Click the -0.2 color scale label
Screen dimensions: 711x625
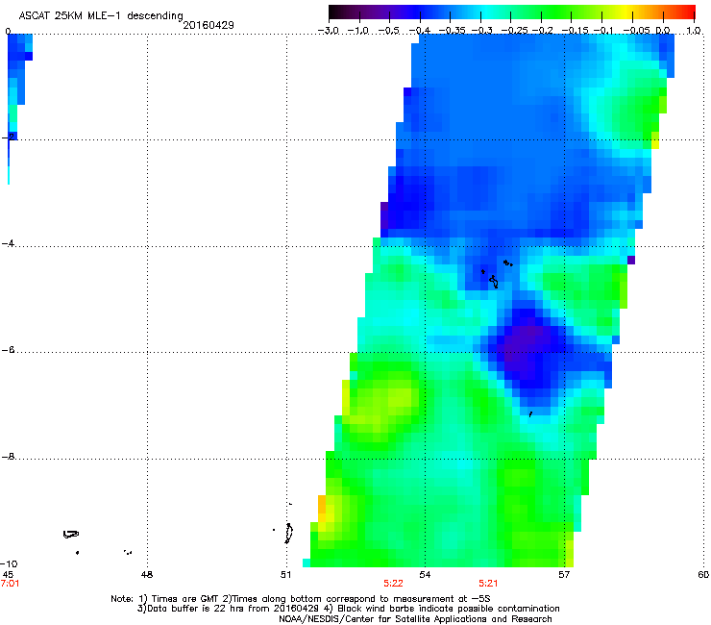coord(542,31)
